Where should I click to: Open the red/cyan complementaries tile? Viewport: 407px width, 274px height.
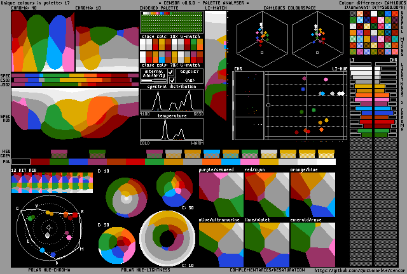coord(267,195)
